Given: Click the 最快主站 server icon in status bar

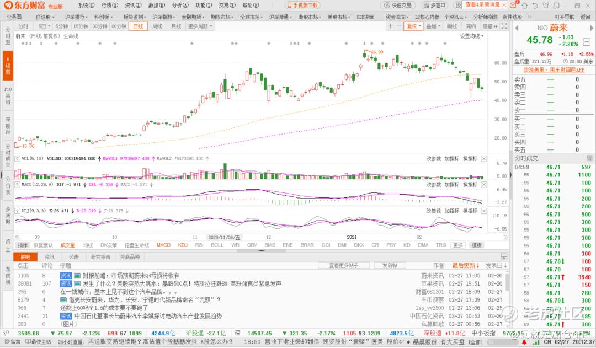Looking at the screenshot, I should coord(38,342).
